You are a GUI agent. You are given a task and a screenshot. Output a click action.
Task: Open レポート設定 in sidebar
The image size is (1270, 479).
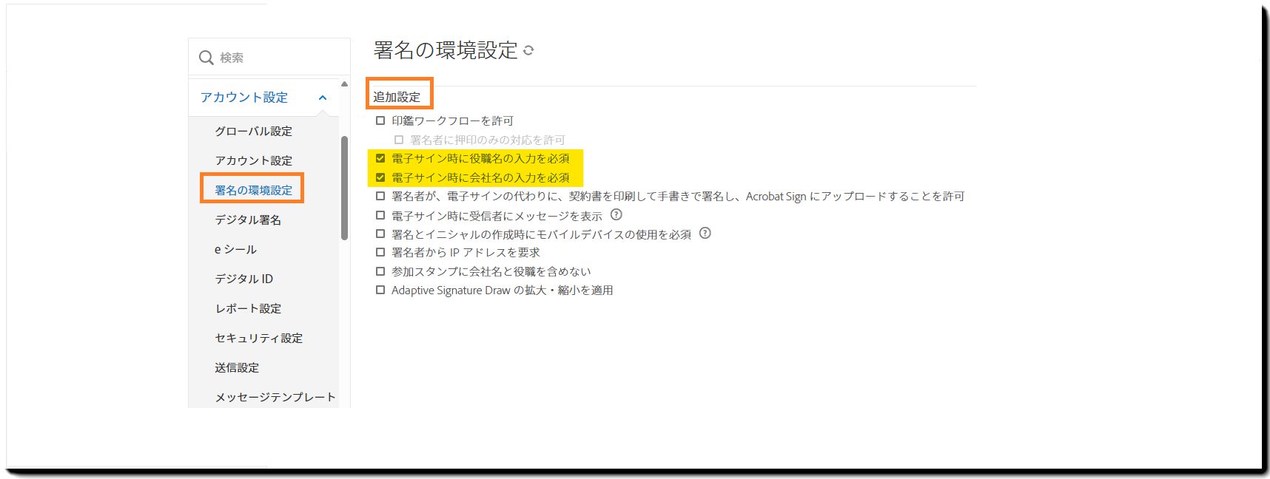248,308
